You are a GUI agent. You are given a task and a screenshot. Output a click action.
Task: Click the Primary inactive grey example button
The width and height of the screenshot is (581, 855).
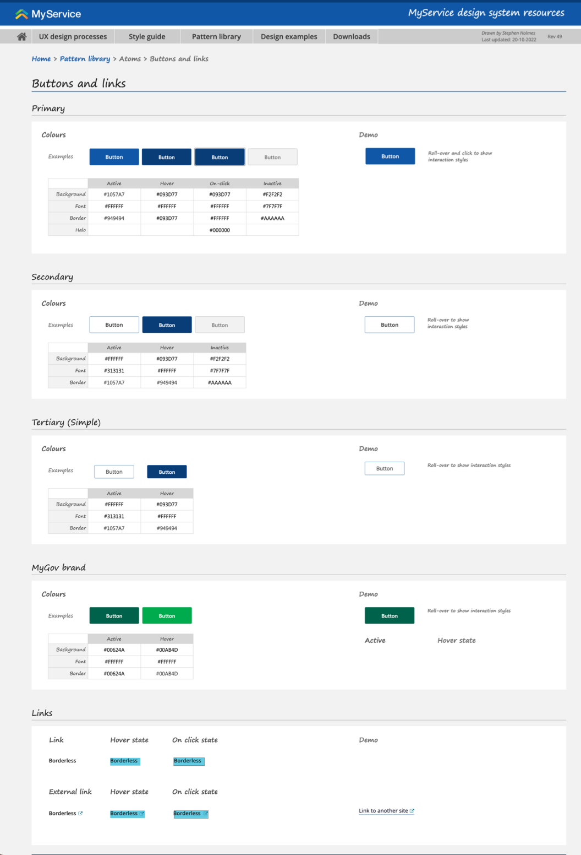pyautogui.click(x=272, y=157)
